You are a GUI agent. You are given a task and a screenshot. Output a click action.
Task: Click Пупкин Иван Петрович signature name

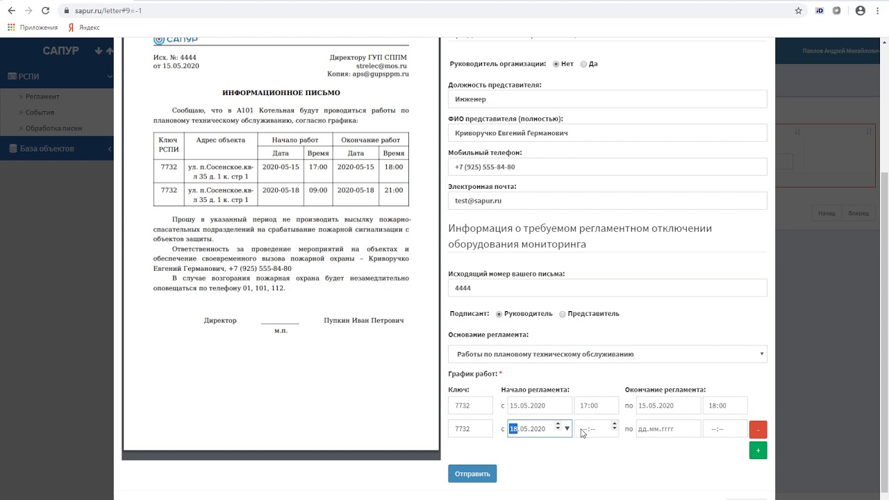point(364,320)
